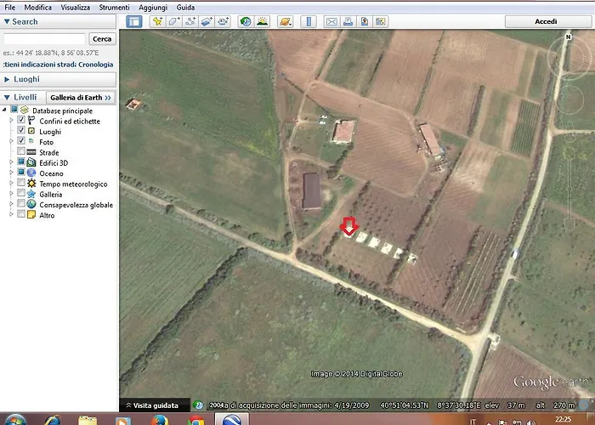The width and height of the screenshot is (595, 425).
Task: Toggle sunlight across landscape icon
Action: pyautogui.click(x=263, y=21)
